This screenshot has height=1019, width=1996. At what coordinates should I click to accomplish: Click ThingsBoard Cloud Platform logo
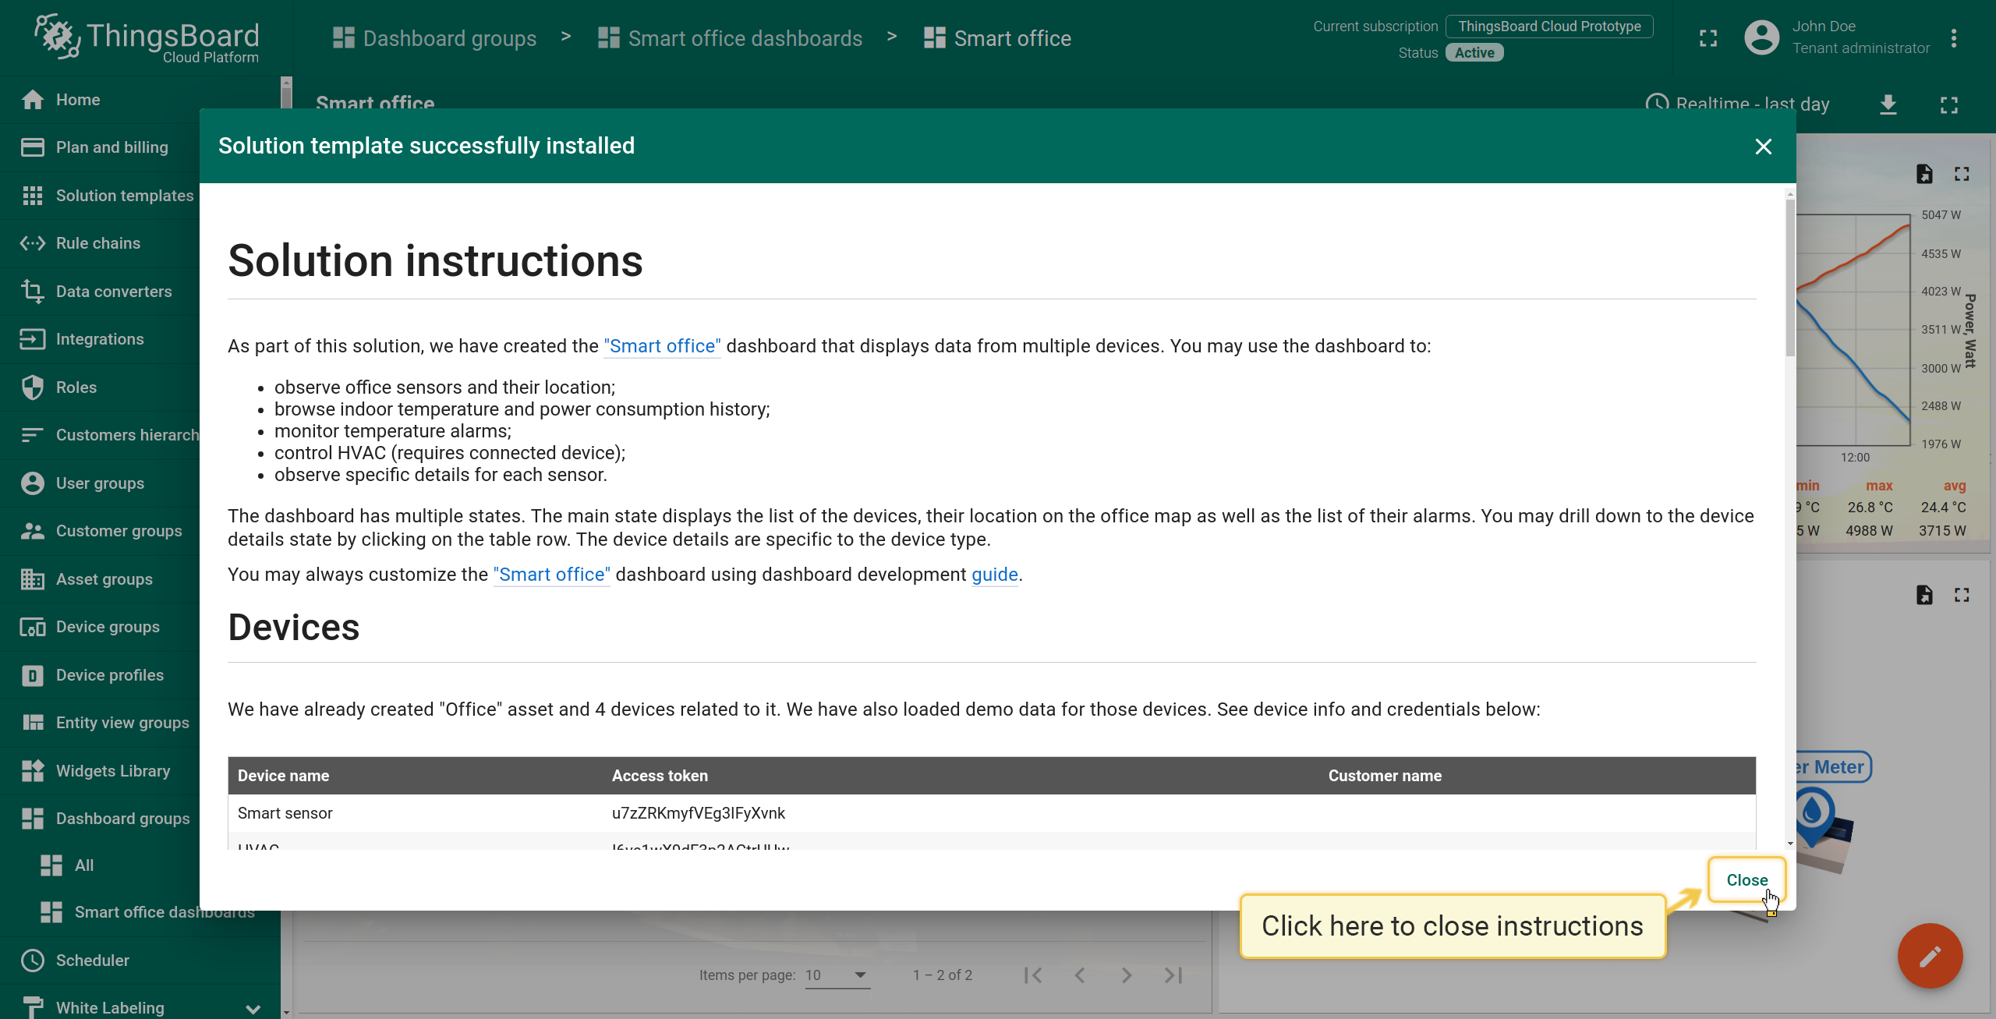147,38
